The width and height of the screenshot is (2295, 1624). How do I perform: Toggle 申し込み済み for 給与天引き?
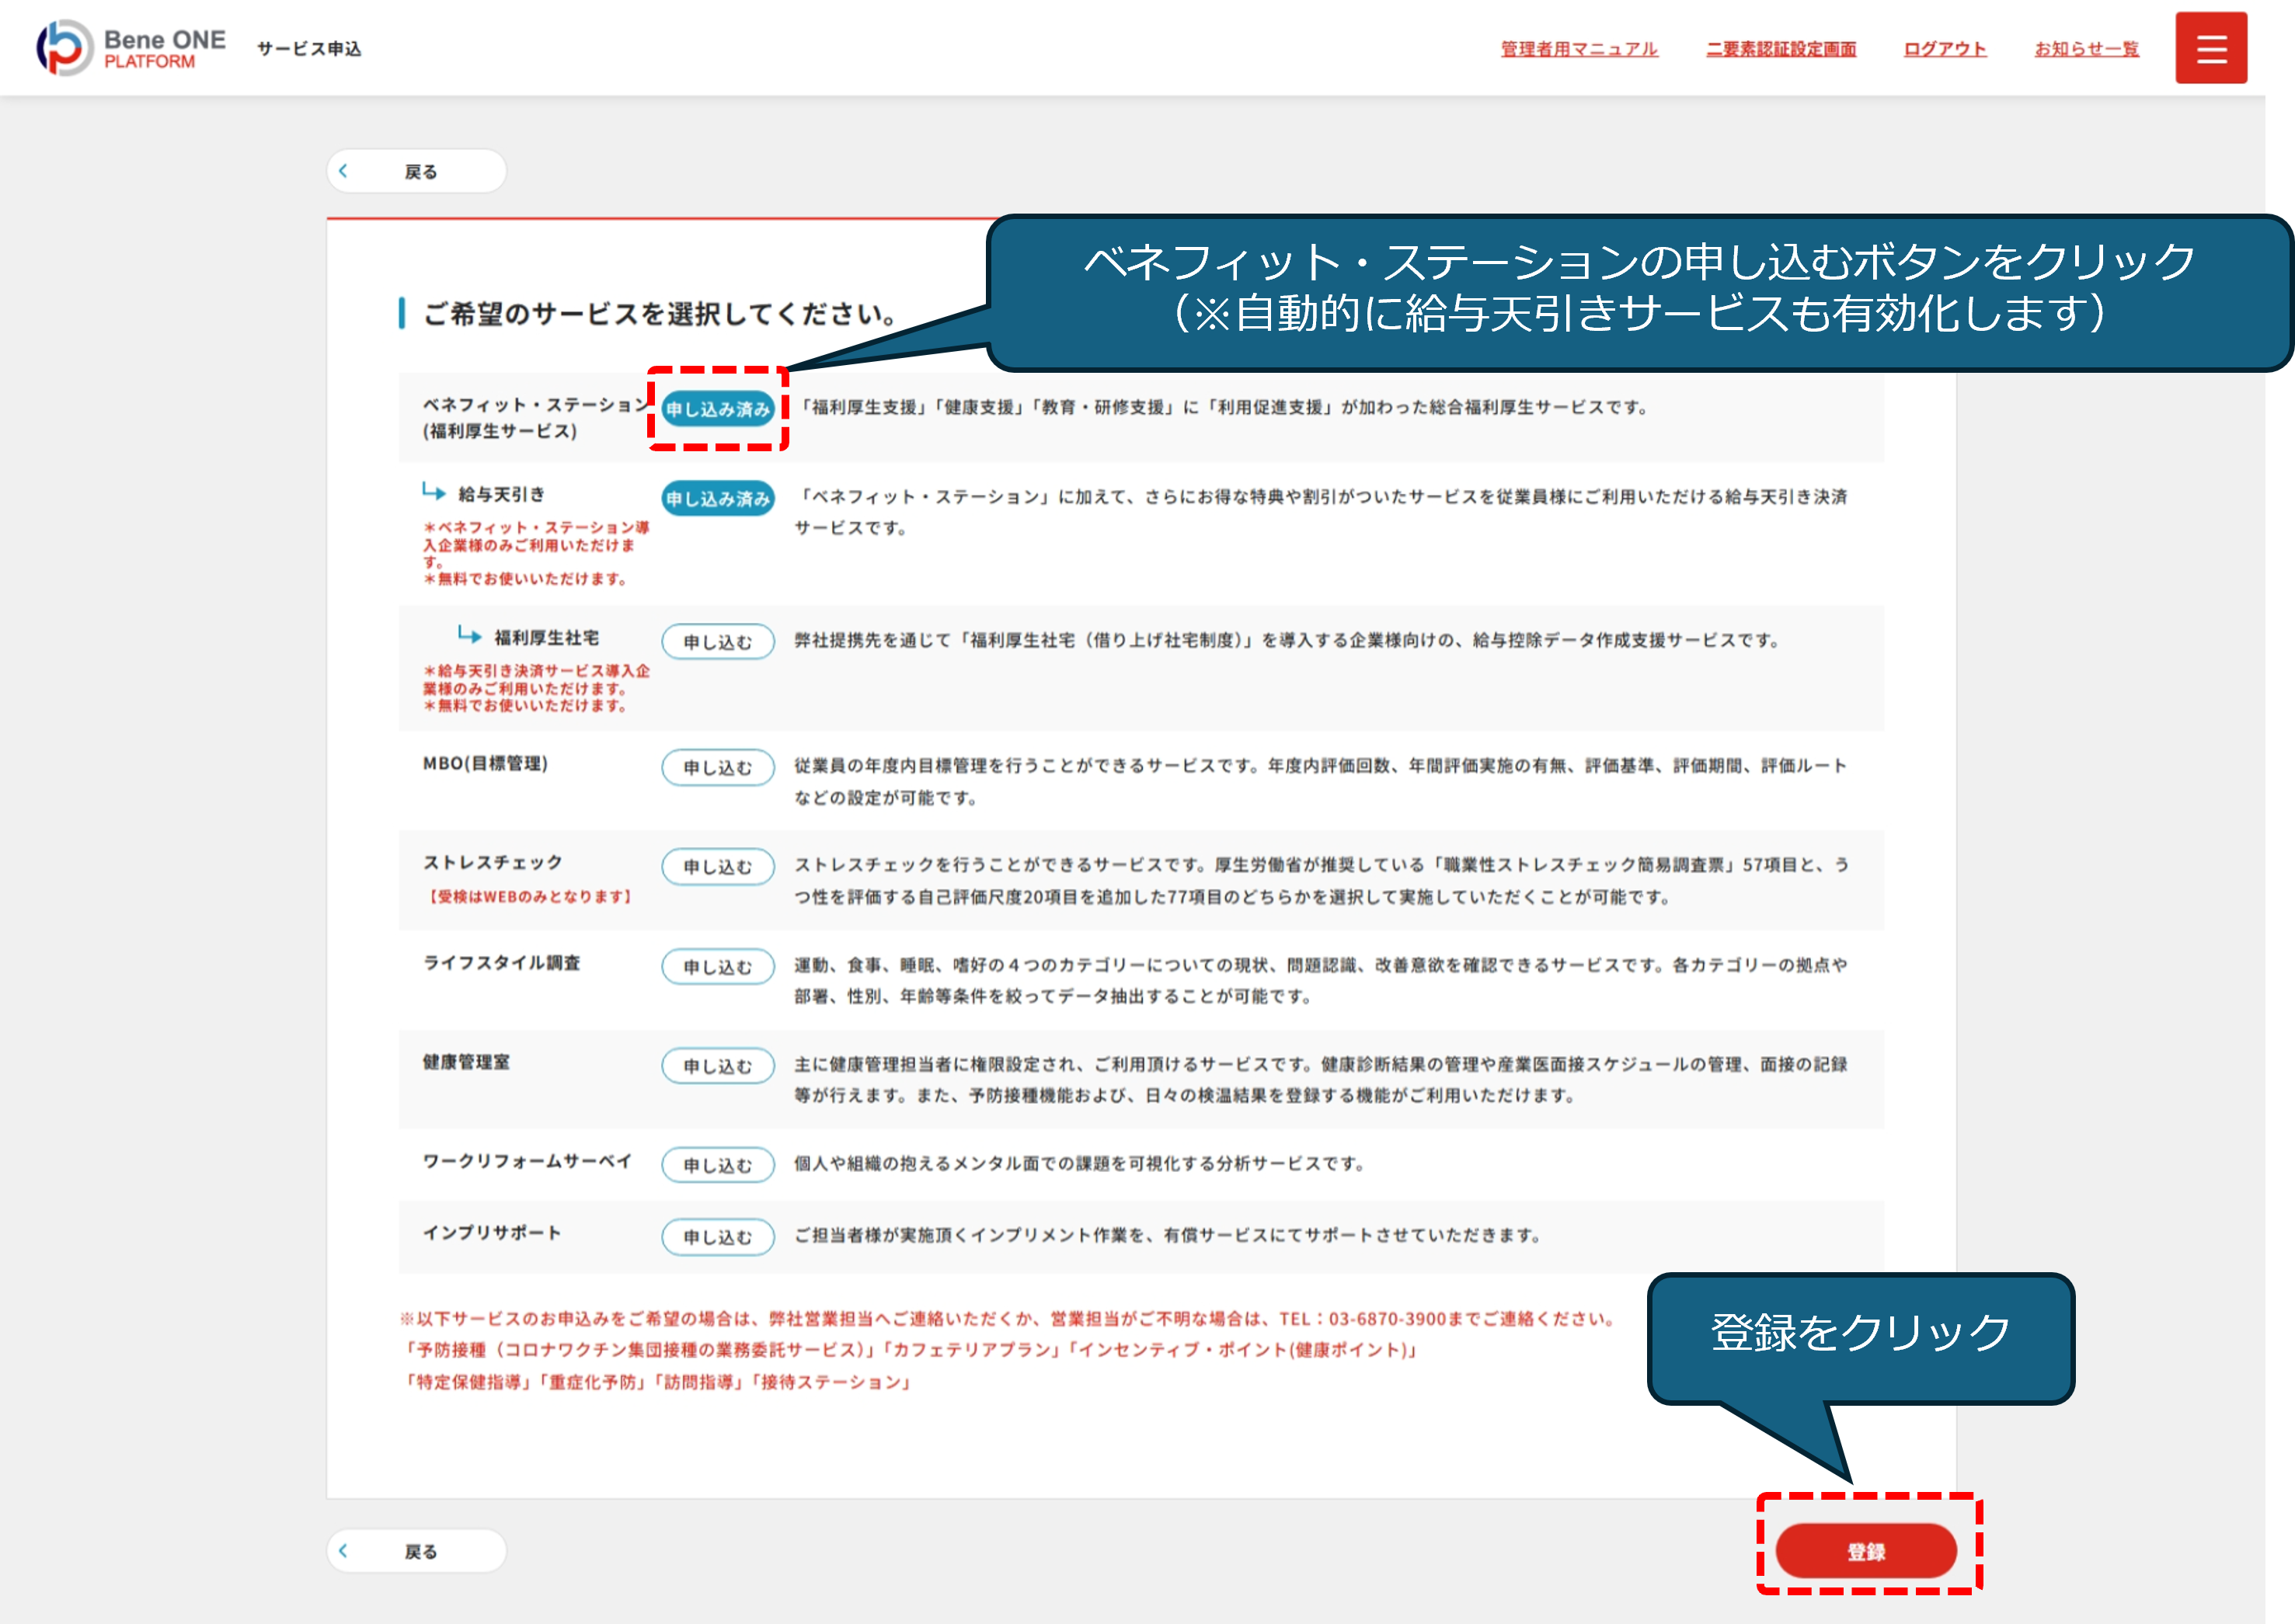click(717, 498)
